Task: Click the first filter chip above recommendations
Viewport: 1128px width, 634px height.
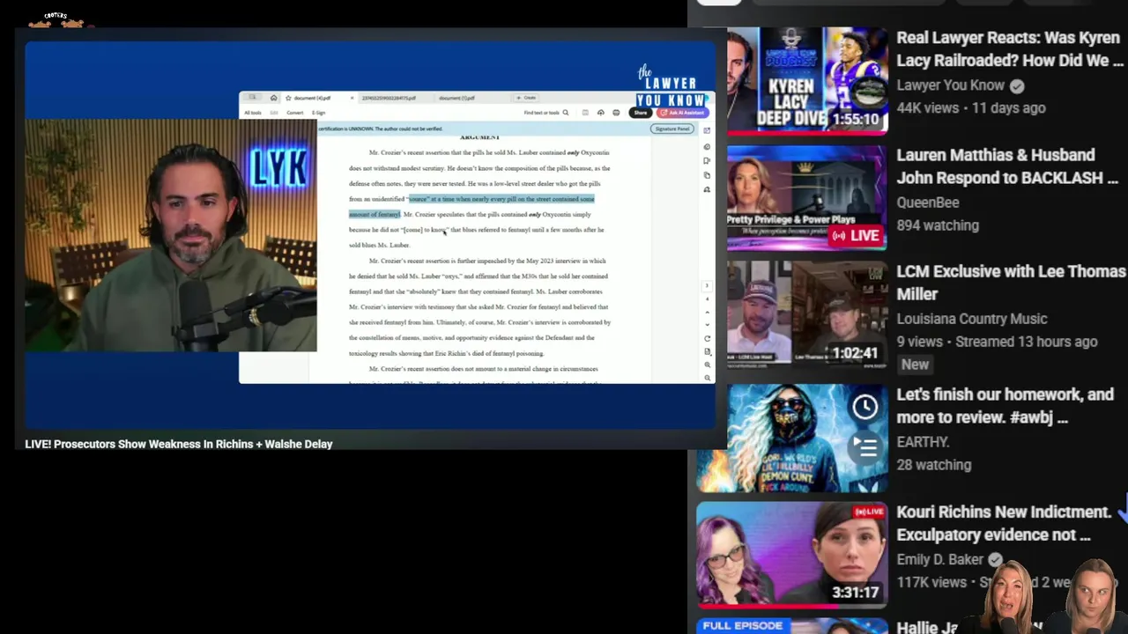Action: [719, 3]
